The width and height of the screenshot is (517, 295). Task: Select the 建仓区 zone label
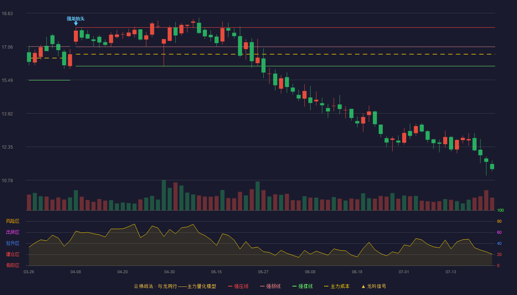coord(13,254)
